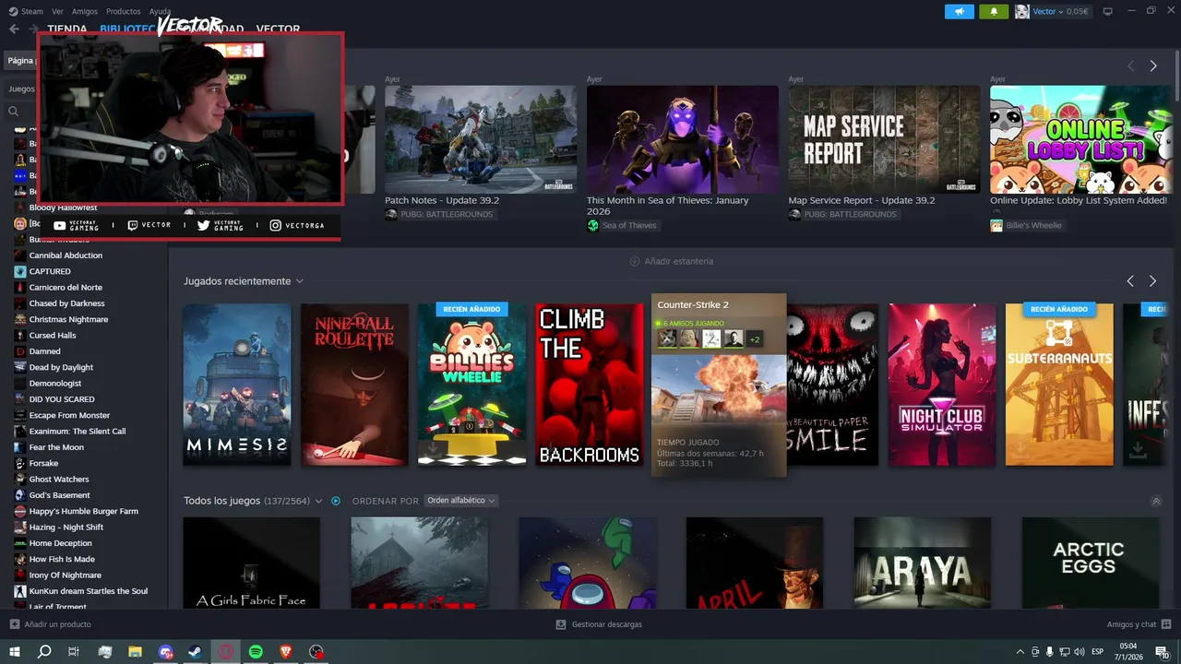Open Counter-Strike 2 hover card

[719, 385]
